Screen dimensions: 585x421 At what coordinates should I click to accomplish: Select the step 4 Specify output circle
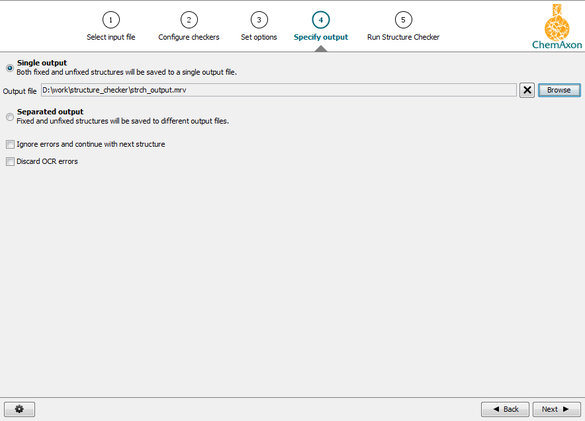pos(321,20)
